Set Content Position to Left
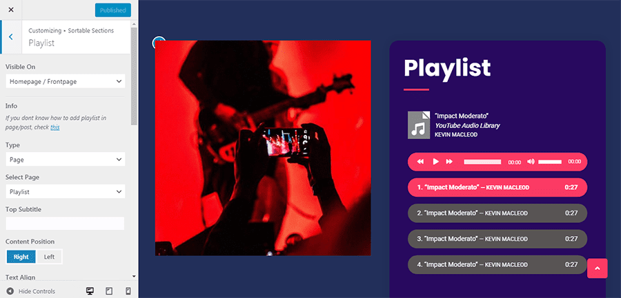Screen dimensions: 621x298 point(49,257)
